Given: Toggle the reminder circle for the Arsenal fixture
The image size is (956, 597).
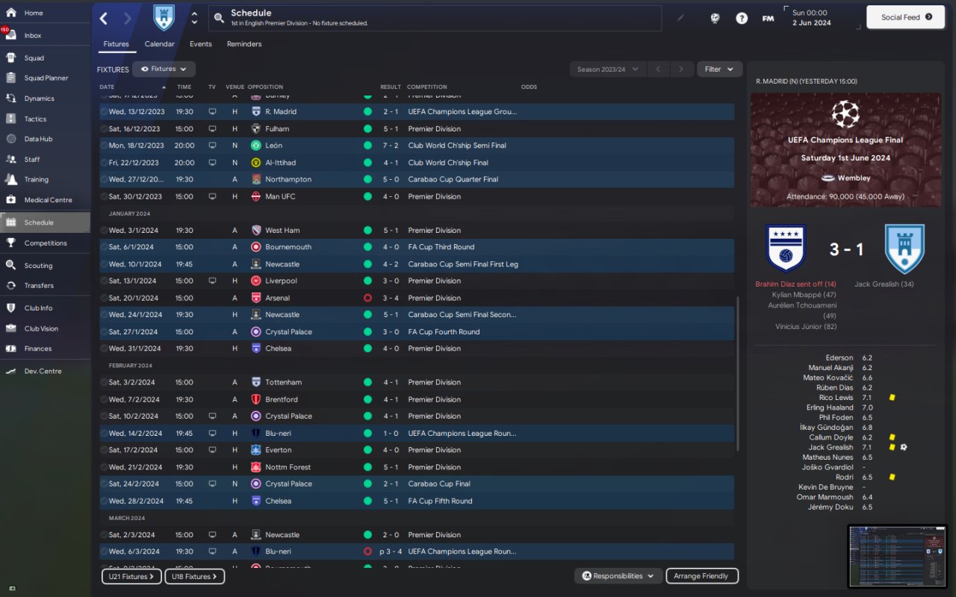Looking at the screenshot, I should click(104, 298).
